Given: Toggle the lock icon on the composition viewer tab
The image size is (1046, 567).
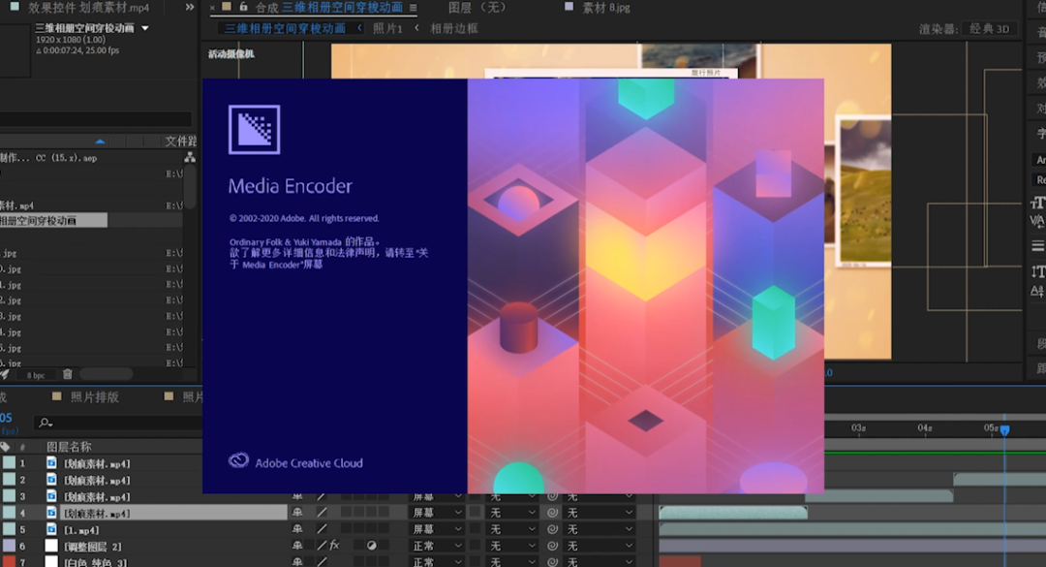Looking at the screenshot, I should (x=243, y=7).
